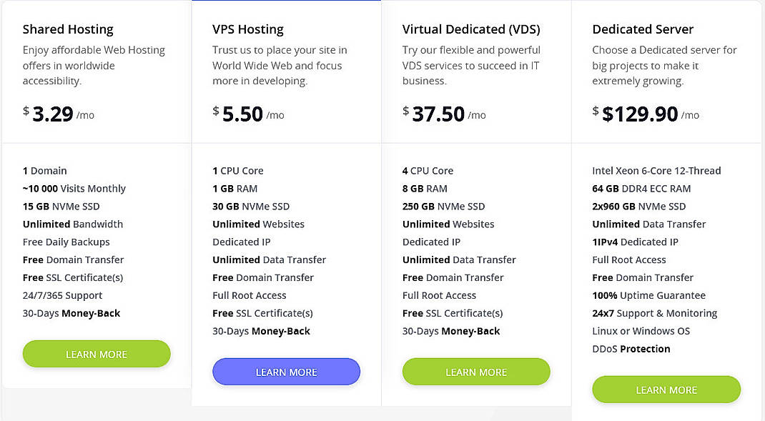Image resolution: width=765 pixels, height=421 pixels.
Task: Click the 100% Uptime Guarantee feature
Action: [x=648, y=295]
